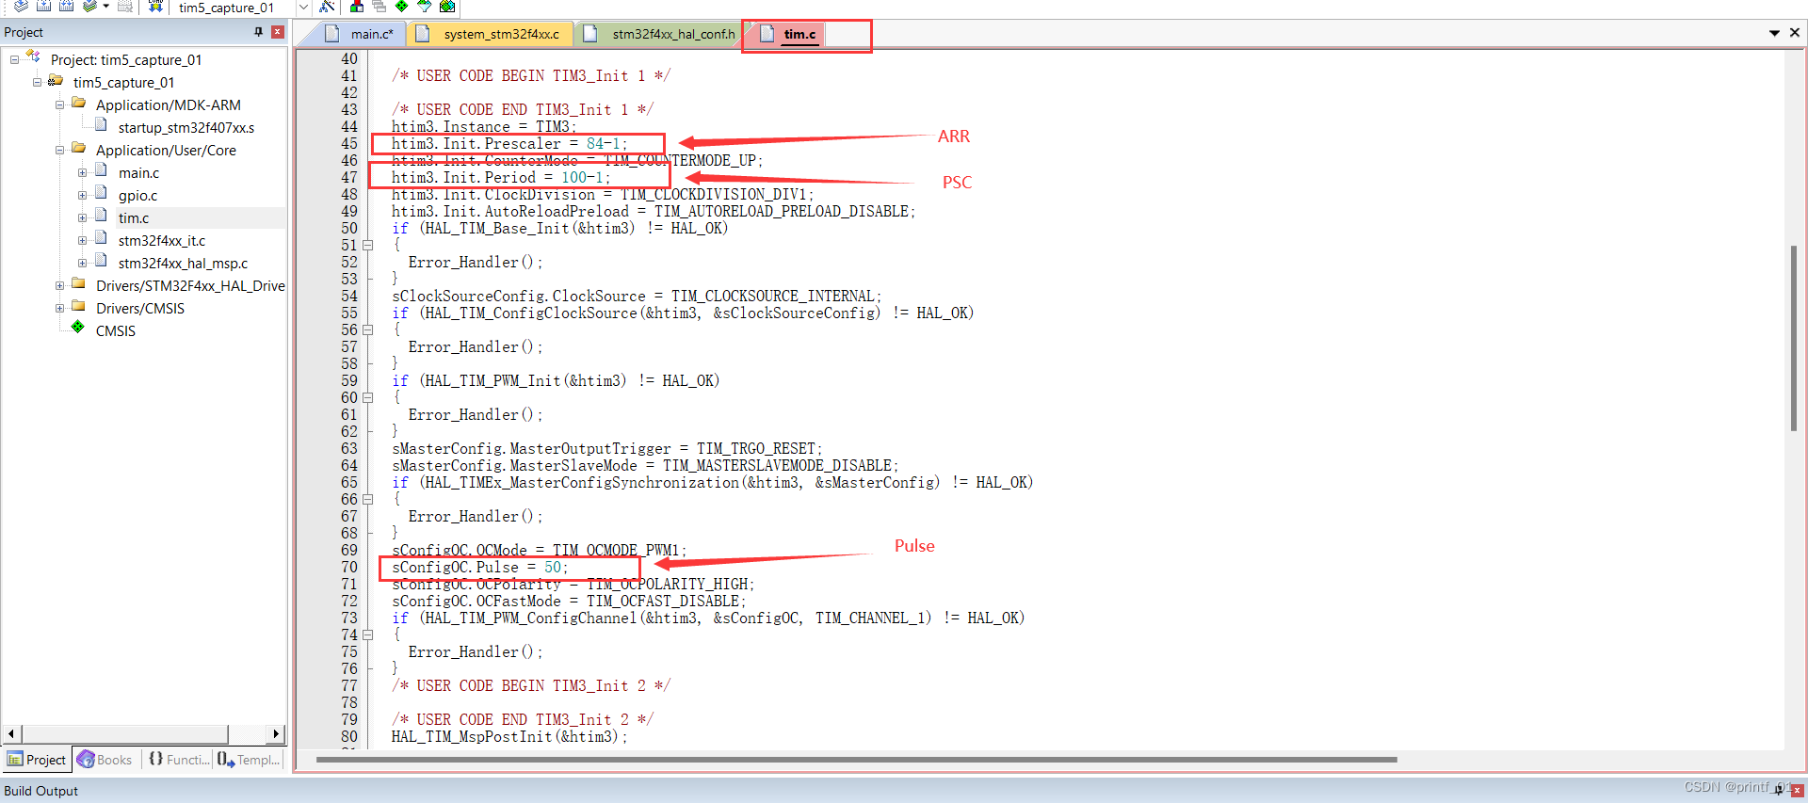Viewport: 1808px width, 803px height.
Task: Collapse the tim5_capture_01 target node
Action: click(37, 82)
